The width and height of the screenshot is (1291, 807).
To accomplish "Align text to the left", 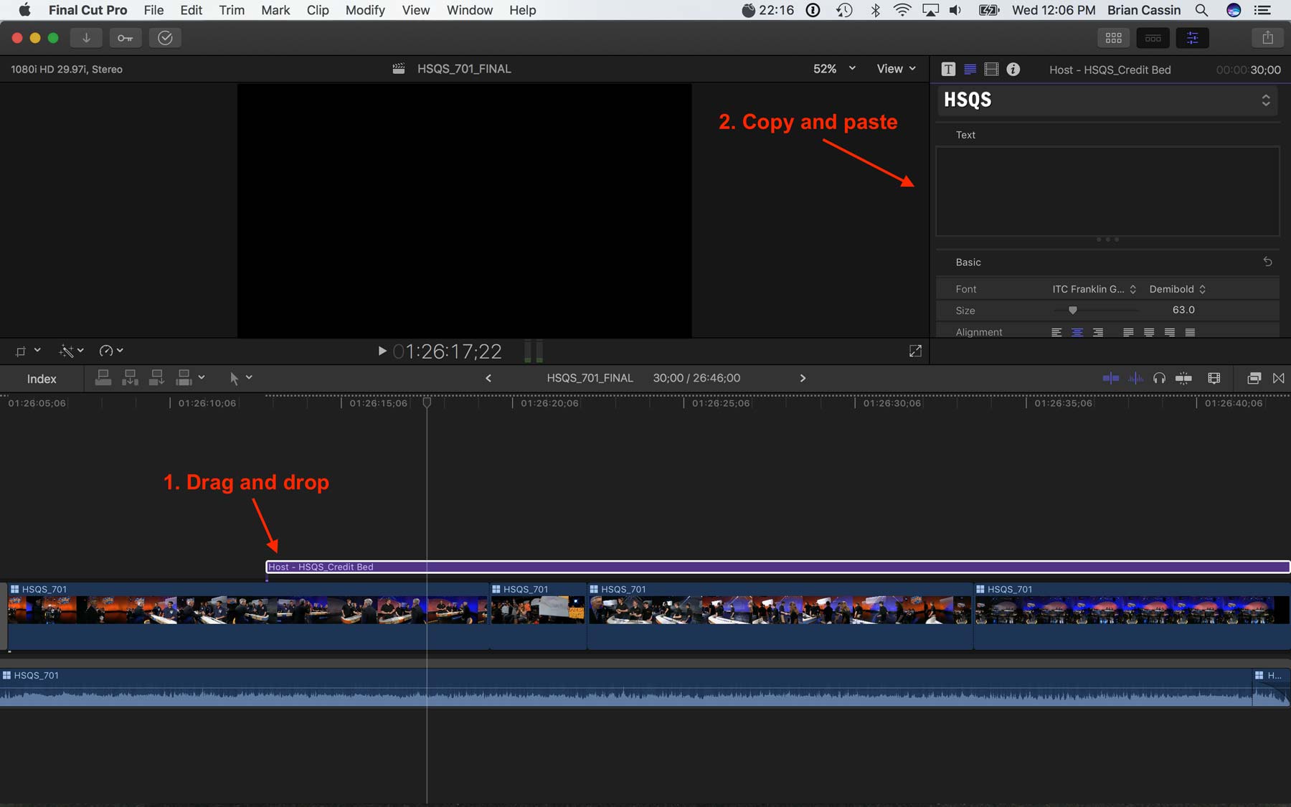I will pyautogui.click(x=1056, y=332).
